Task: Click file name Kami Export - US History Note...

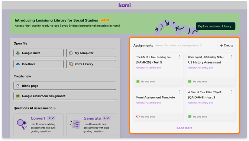Action: [206, 57]
